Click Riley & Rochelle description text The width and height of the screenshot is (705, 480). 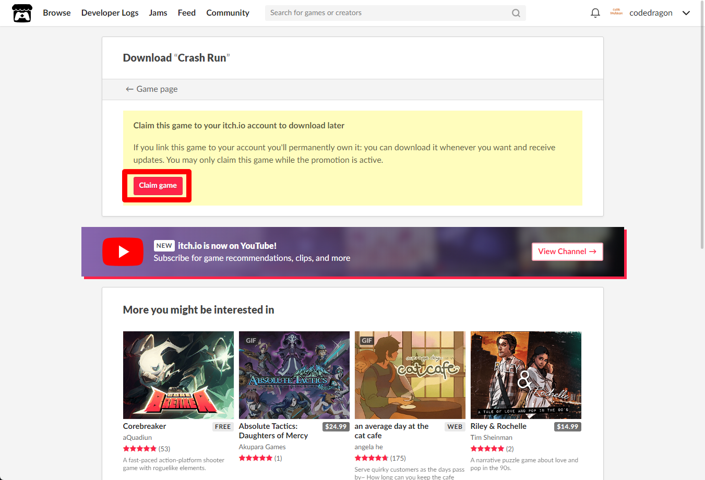524,464
